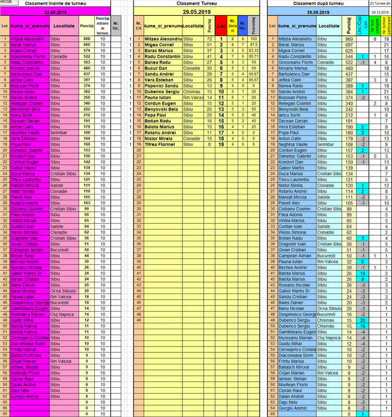
Task: Select the "Clasament Turneu" title cell
Action: [197, 4]
